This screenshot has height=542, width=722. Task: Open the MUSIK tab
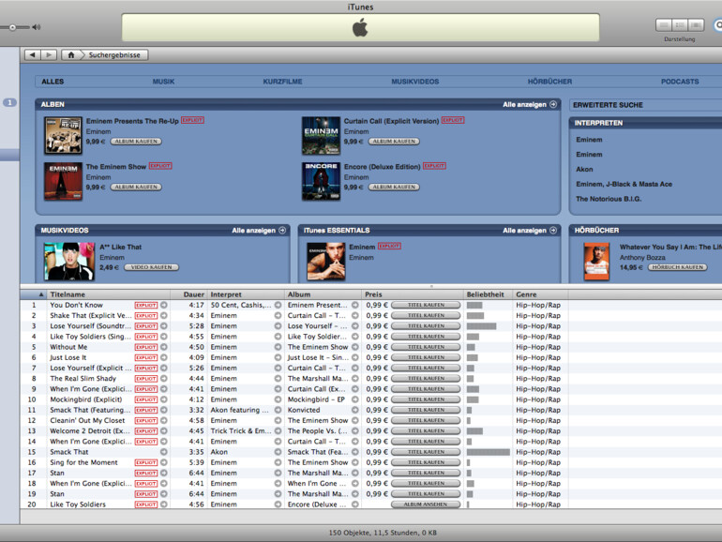tap(163, 82)
